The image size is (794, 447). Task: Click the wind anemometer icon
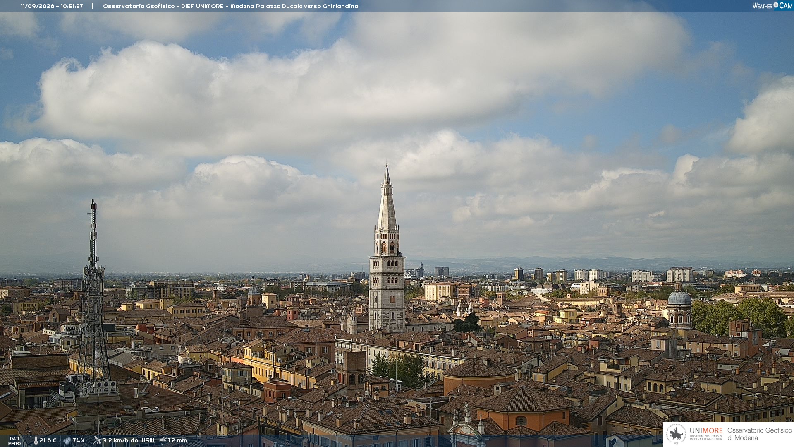97,440
